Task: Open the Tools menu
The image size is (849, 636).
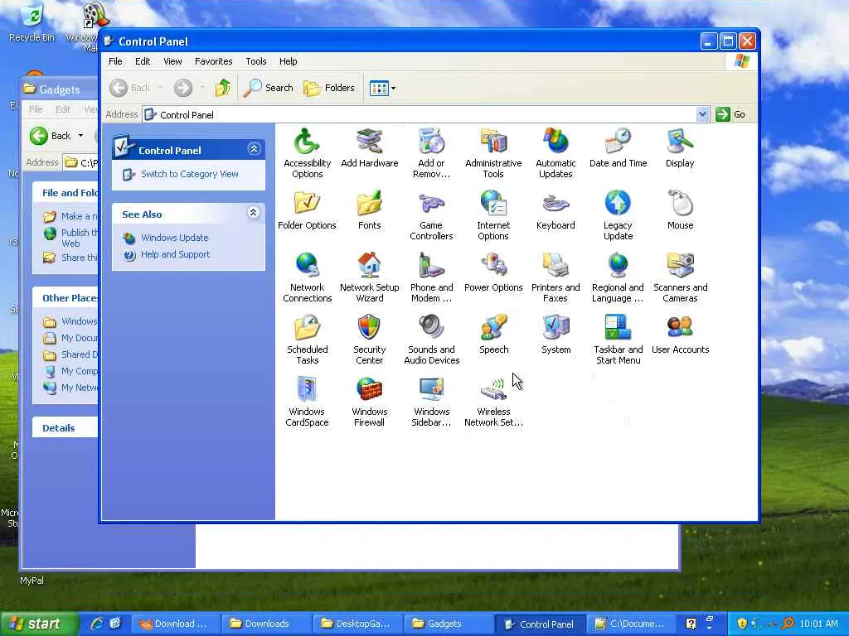Action: click(255, 61)
